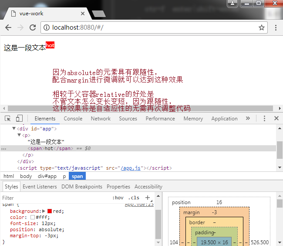Click the Styles pane scrollbar up arrow
283x246 pixels.
coord(158,196)
